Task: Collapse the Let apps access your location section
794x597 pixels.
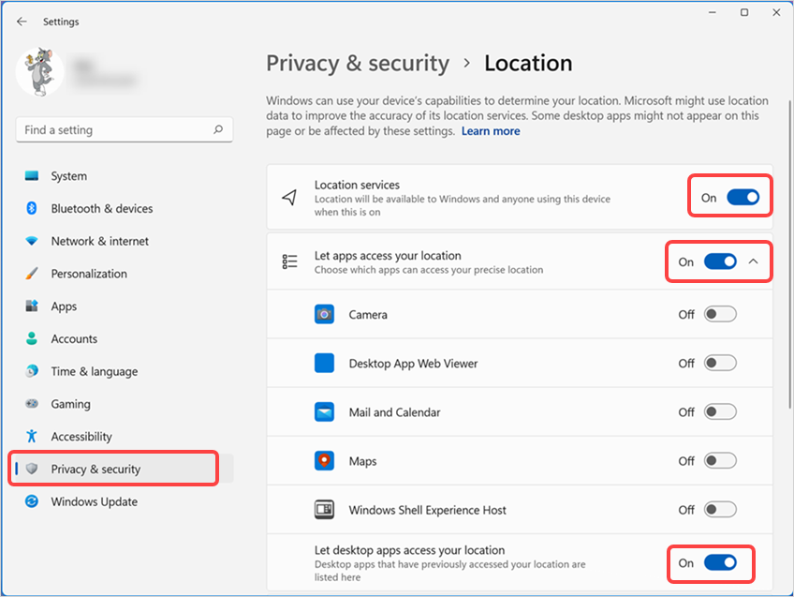Action: [754, 262]
